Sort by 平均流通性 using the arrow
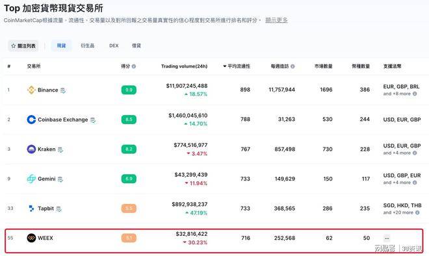Image resolution: width=429 pixels, height=256 pixels. click(x=225, y=66)
